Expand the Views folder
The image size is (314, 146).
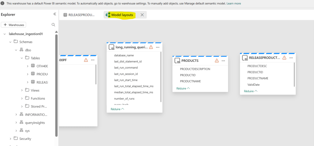(22, 90)
